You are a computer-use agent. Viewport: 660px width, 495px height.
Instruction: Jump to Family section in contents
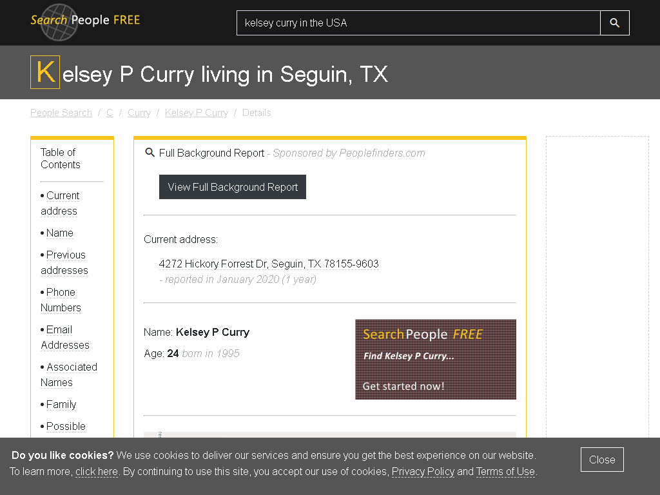[61, 405]
